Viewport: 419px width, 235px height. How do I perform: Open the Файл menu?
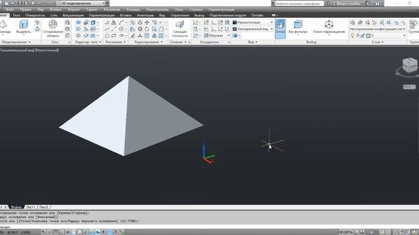click(x=10, y=9)
